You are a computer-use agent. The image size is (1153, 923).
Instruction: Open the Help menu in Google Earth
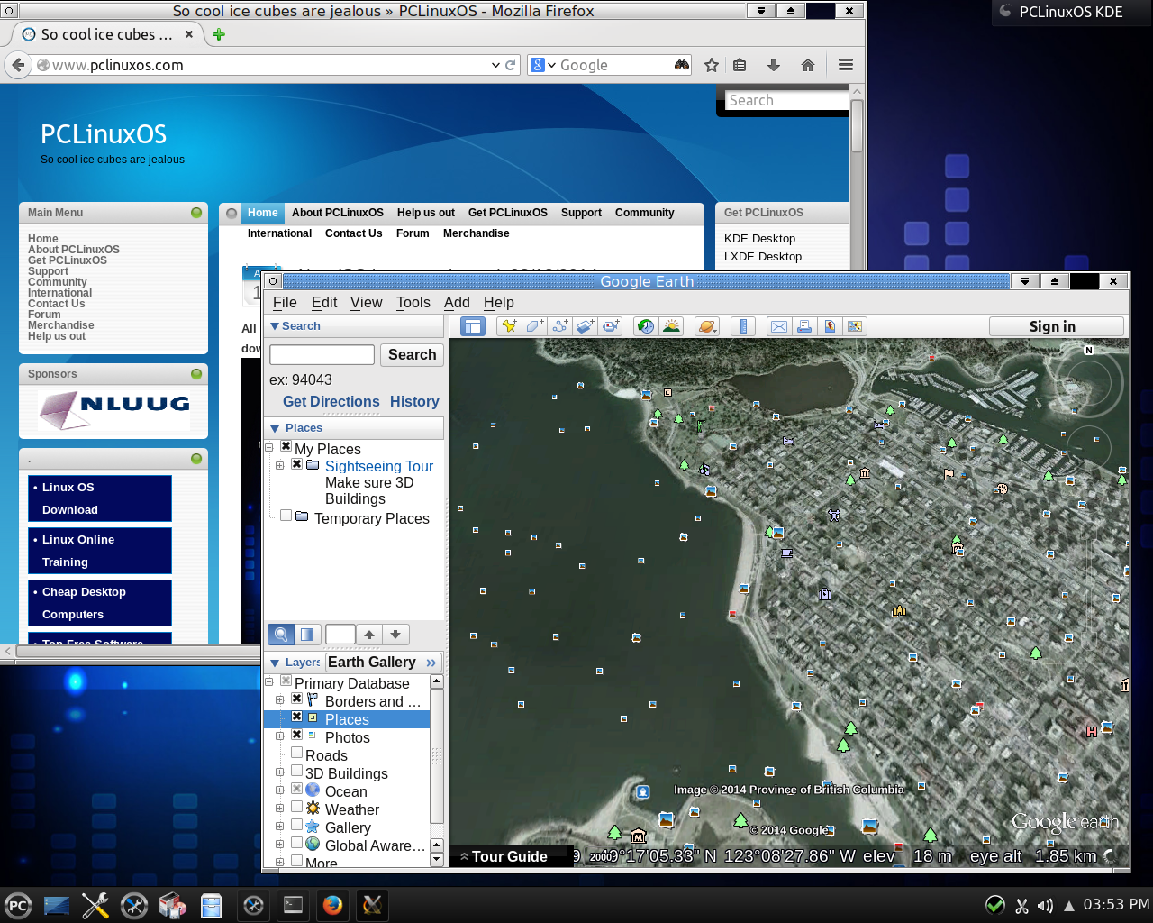[x=499, y=303]
